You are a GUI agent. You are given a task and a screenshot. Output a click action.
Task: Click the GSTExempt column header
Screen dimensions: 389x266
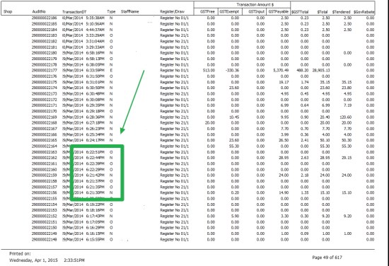coord(229,11)
